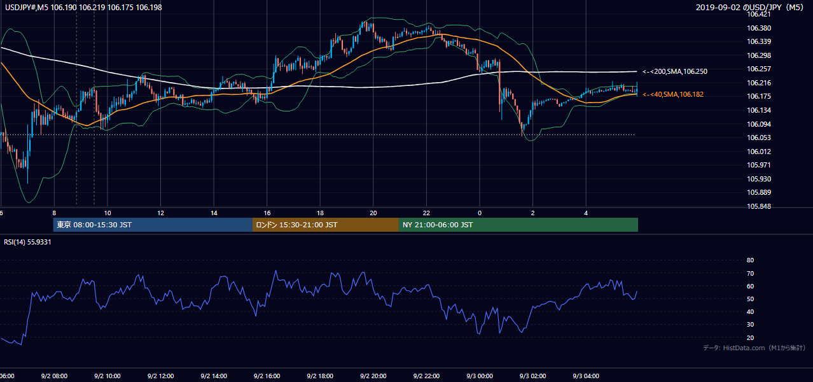Click the 9/2 10:00 time label
813x382 pixels.
click(x=107, y=376)
